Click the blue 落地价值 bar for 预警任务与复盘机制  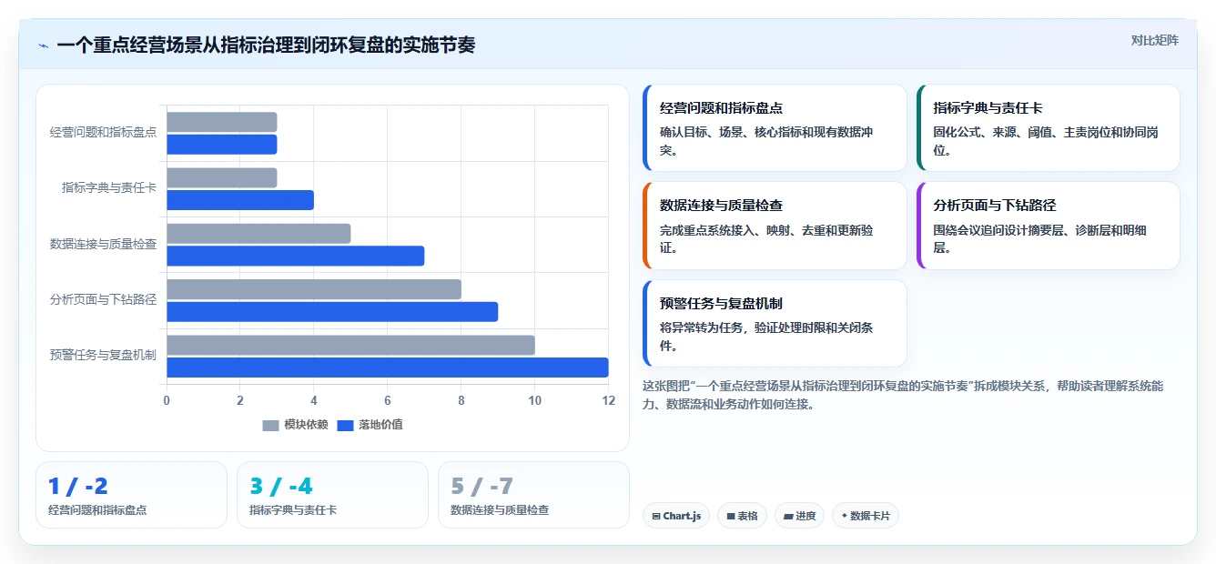point(388,368)
